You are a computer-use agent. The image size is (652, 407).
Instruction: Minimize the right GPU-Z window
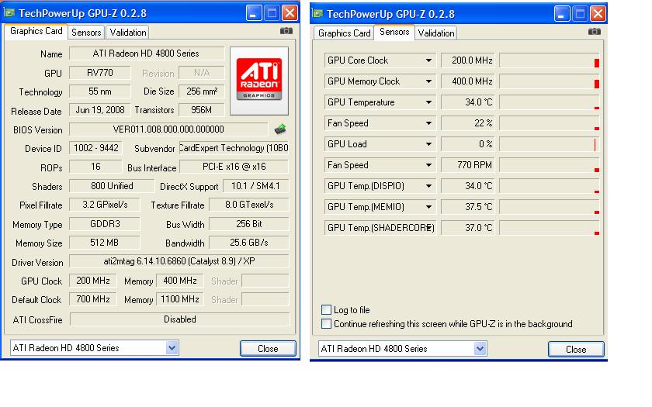coord(561,14)
